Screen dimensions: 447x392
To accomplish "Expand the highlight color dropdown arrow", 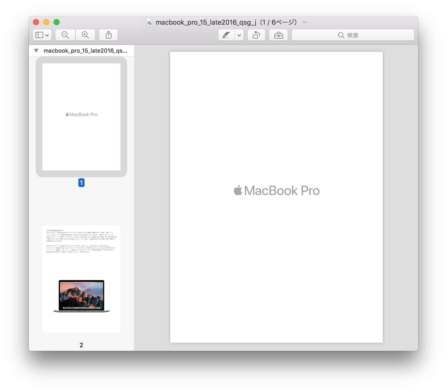I will (x=239, y=35).
